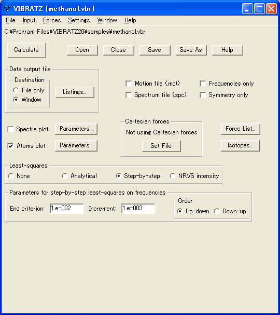Click the Force List button
This screenshot has height=315, width=280.
tap(240, 129)
